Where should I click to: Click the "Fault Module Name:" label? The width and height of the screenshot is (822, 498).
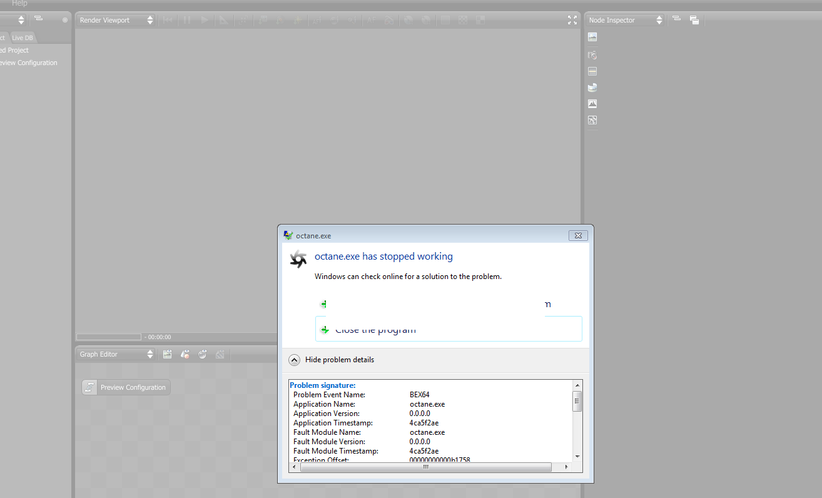(x=327, y=432)
